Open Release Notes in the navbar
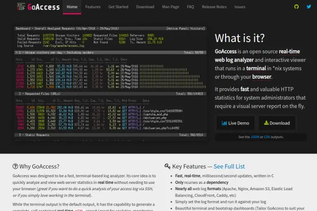The height and width of the screenshot is (211, 317). [x=214, y=7]
